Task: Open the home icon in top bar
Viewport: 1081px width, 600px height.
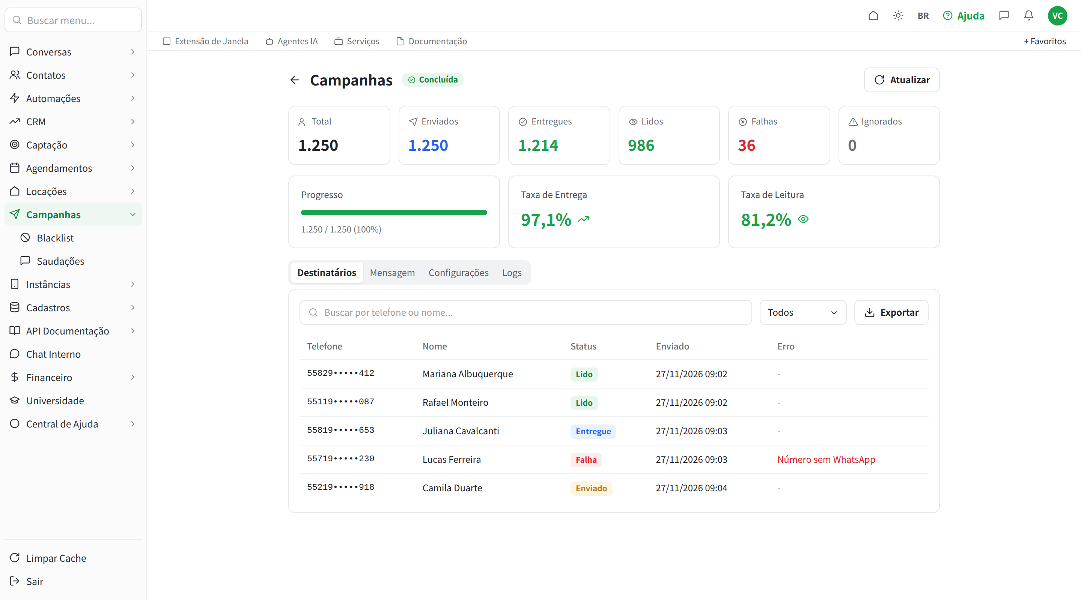Action: click(873, 15)
